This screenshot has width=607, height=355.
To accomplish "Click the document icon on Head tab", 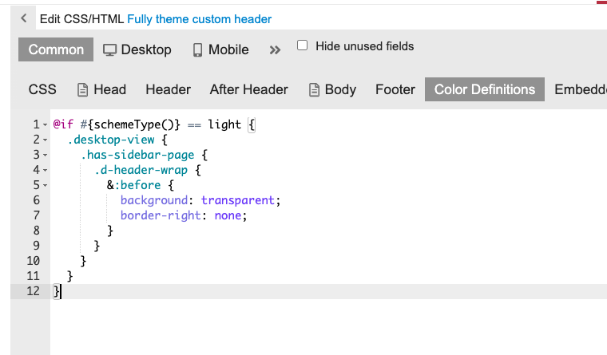I will 82,90.
